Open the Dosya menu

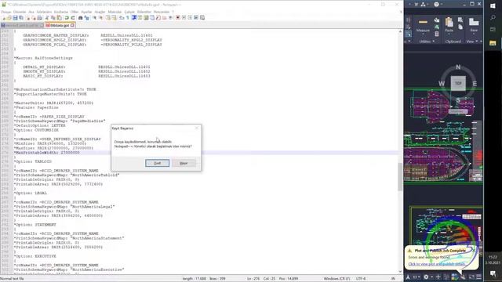[x=5, y=12]
